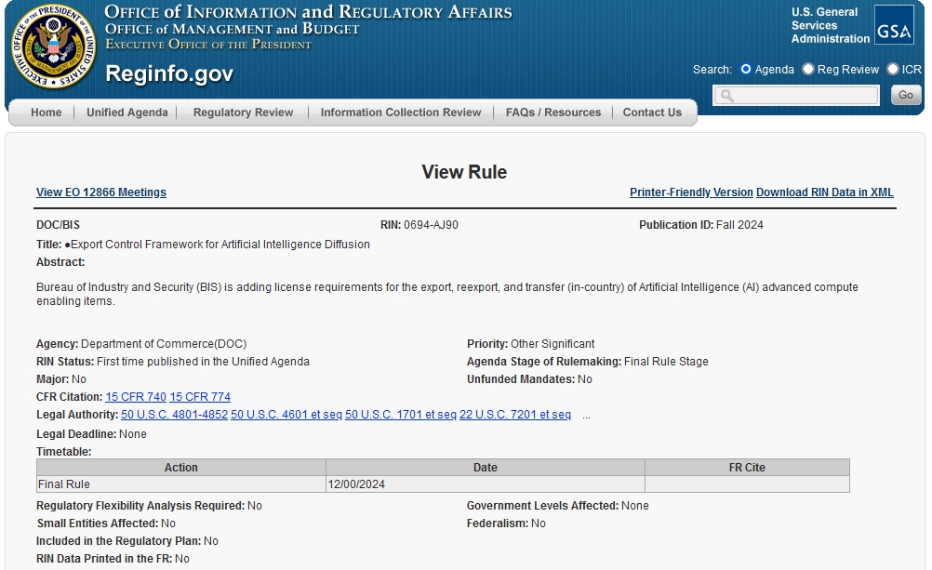Open the Information Collection Review menu
The height and width of the screenshot is (570, 932).
pos(401,113)
